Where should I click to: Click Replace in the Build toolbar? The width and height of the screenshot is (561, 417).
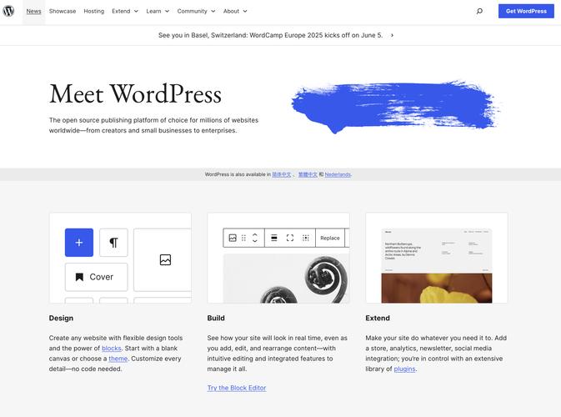point(330,238)
